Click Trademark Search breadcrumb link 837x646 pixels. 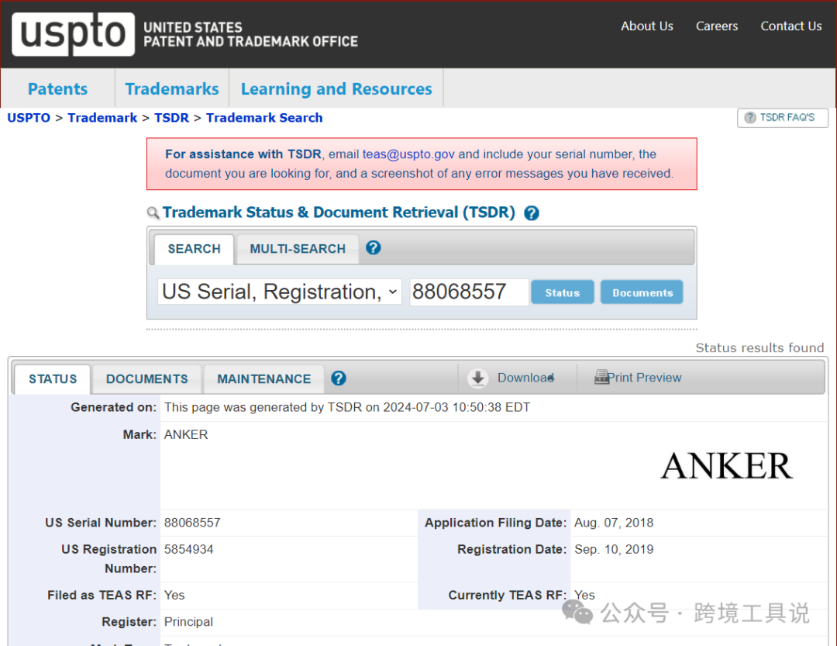click(264, 118)
